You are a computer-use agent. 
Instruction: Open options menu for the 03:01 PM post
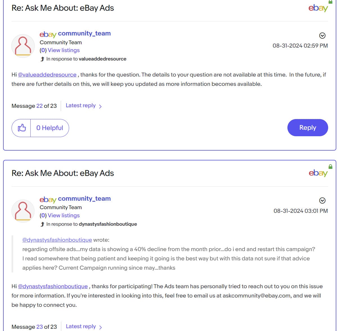pos(322,200)
